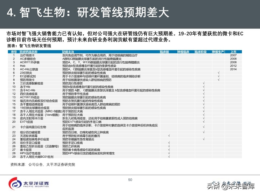Select the '预防用微卡' cell
Image resolution: width=260 pixels, height=195 pixels.
pyautogui.click(x=27, y=80)
